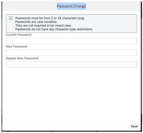Image resolution: width=143 pixels, height=133 pixels.
Task: Click the information icon in the message box
Action: coord(11,18)
